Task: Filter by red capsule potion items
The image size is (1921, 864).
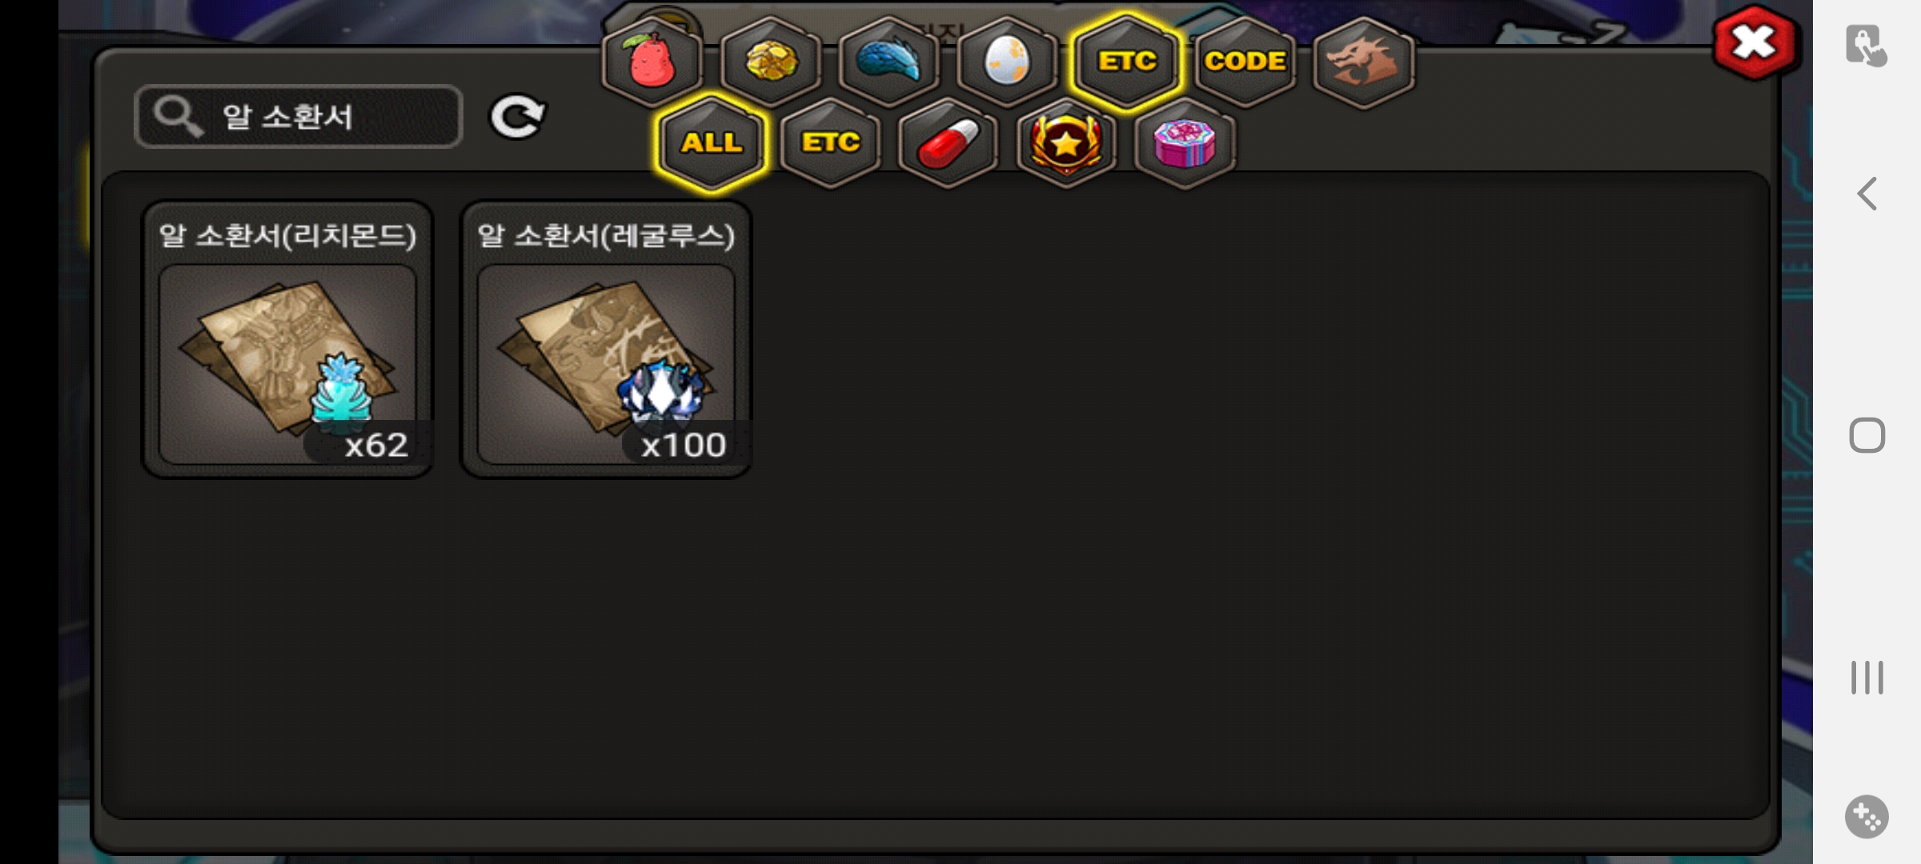Action: click(948, 144)
